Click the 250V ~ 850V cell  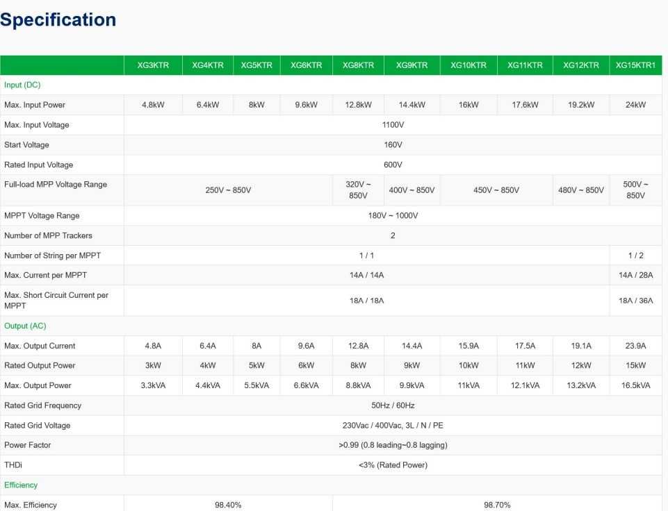228,190
